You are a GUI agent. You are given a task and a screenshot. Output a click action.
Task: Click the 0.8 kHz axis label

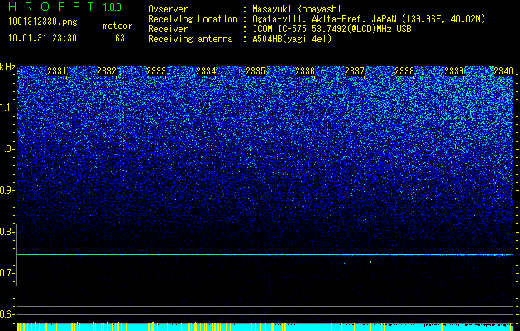tap(7, 232)
